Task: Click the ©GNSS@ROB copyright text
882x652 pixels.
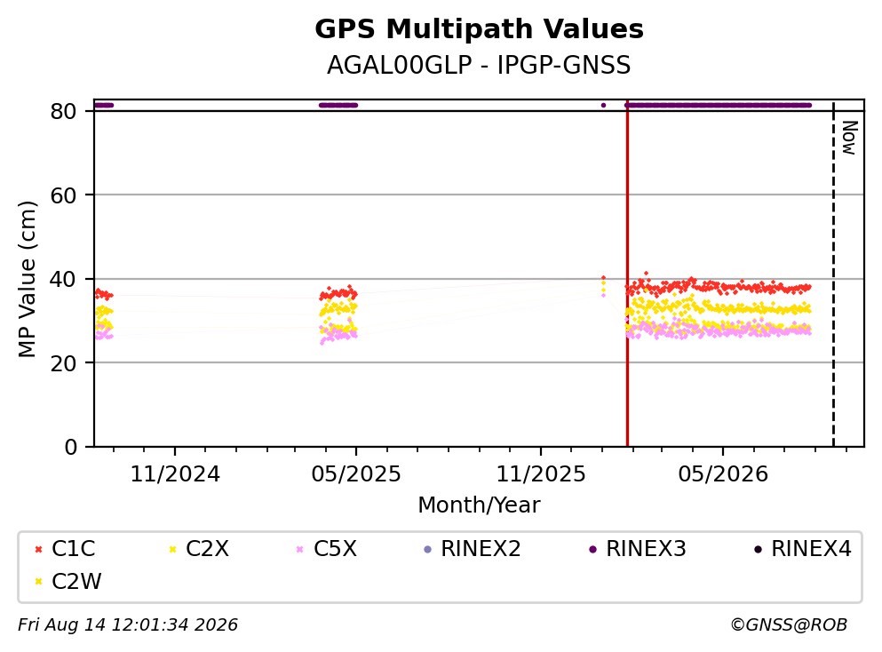Action: click(x=789, y=625)
